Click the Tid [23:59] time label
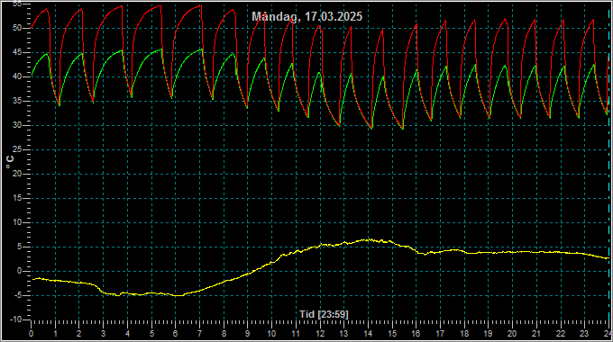The width and height of the screenshot is (613, 342). tap(324, 314)
